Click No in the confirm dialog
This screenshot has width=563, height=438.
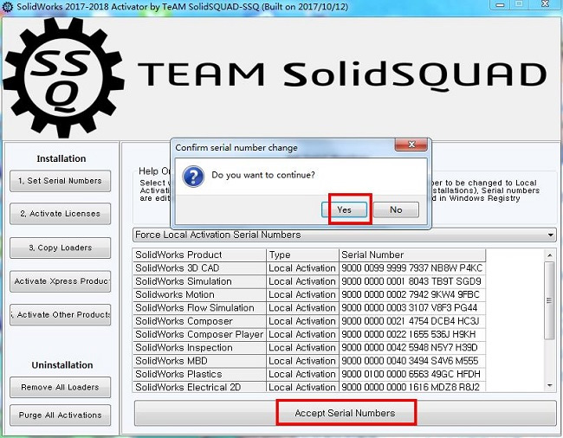tap(396, 209)
